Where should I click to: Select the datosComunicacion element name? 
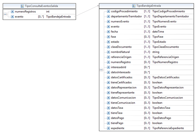(x=123, y=98)
